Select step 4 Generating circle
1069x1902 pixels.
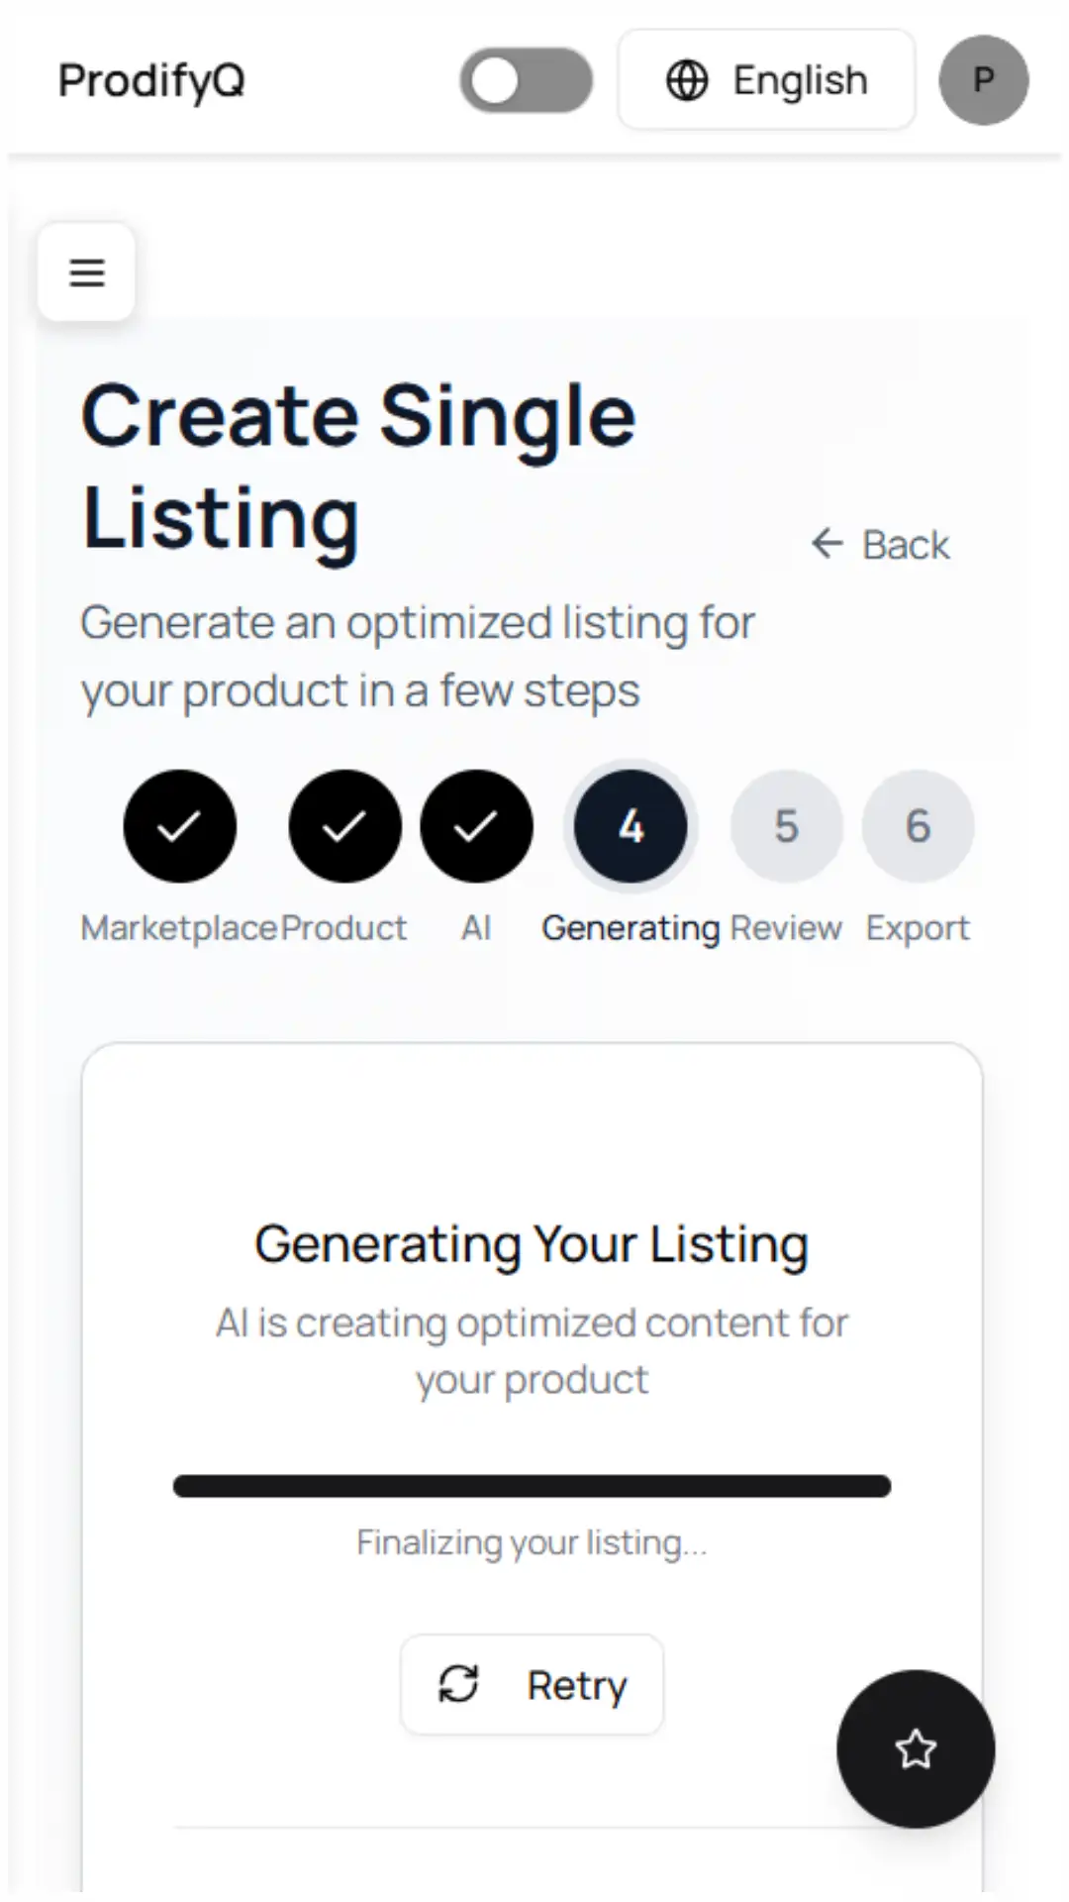(x=631, y=826)
